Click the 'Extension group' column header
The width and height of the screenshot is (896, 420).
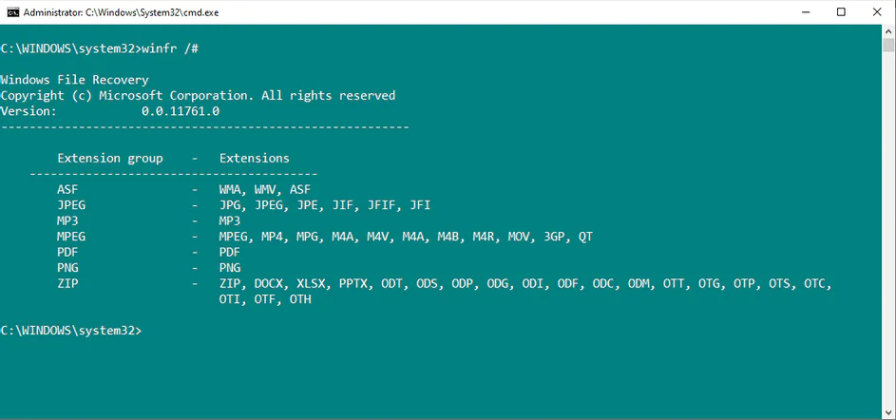(x=110, y=158)
